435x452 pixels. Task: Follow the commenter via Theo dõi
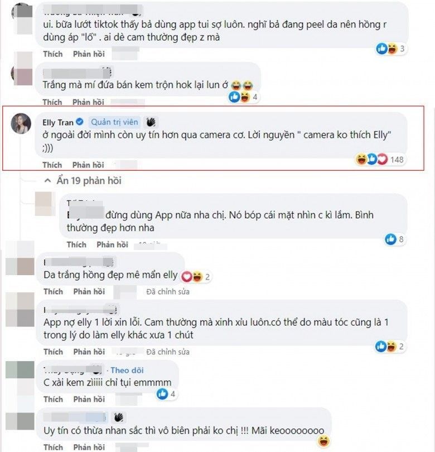pyautogui.click(x=127, y=370)
